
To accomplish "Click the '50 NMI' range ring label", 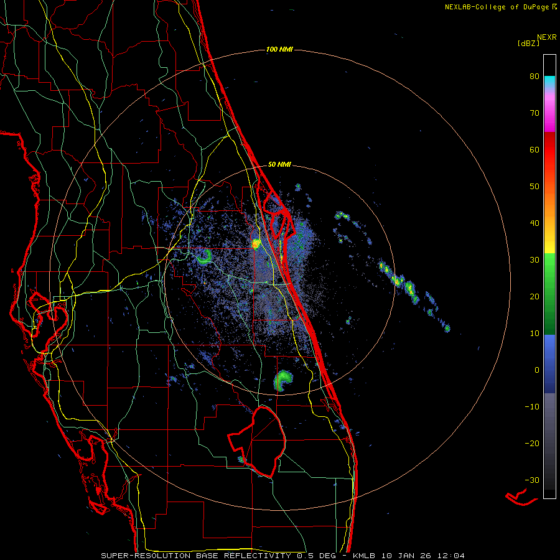I will pyautogui.click(x=279, y=165).
